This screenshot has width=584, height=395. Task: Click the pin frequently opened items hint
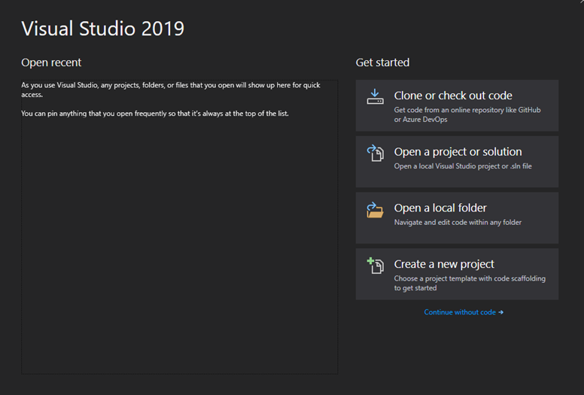click(154, 114)
